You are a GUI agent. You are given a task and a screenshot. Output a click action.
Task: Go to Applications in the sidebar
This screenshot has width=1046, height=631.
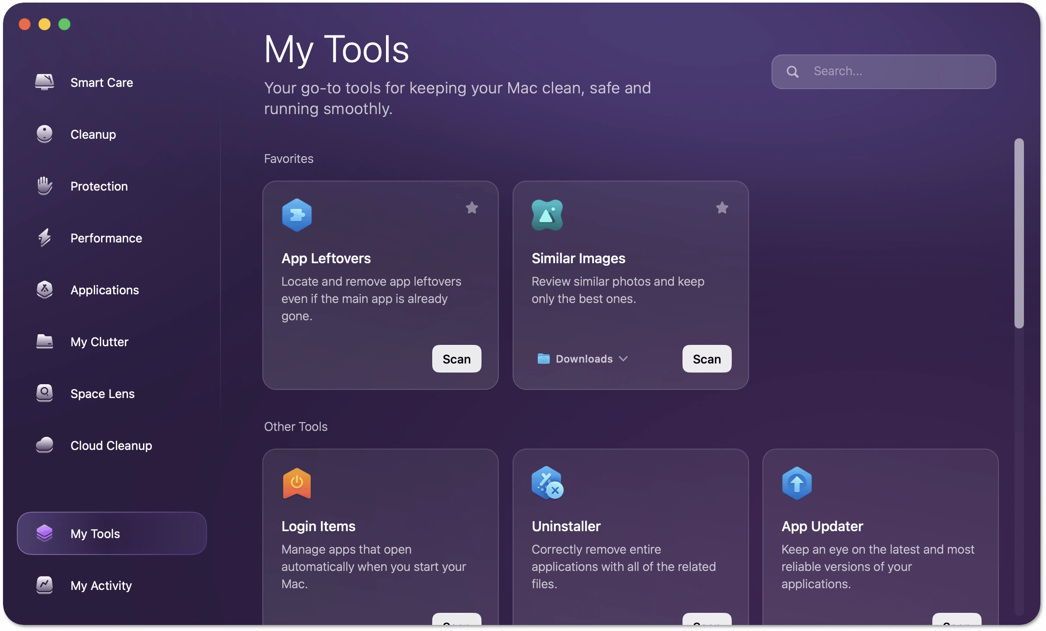[x=105, y=290]
